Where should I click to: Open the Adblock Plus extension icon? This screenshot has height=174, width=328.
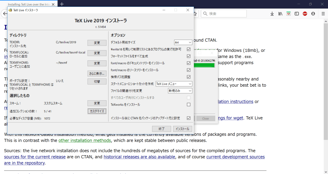pyautogui.click(x=305, y=14)
